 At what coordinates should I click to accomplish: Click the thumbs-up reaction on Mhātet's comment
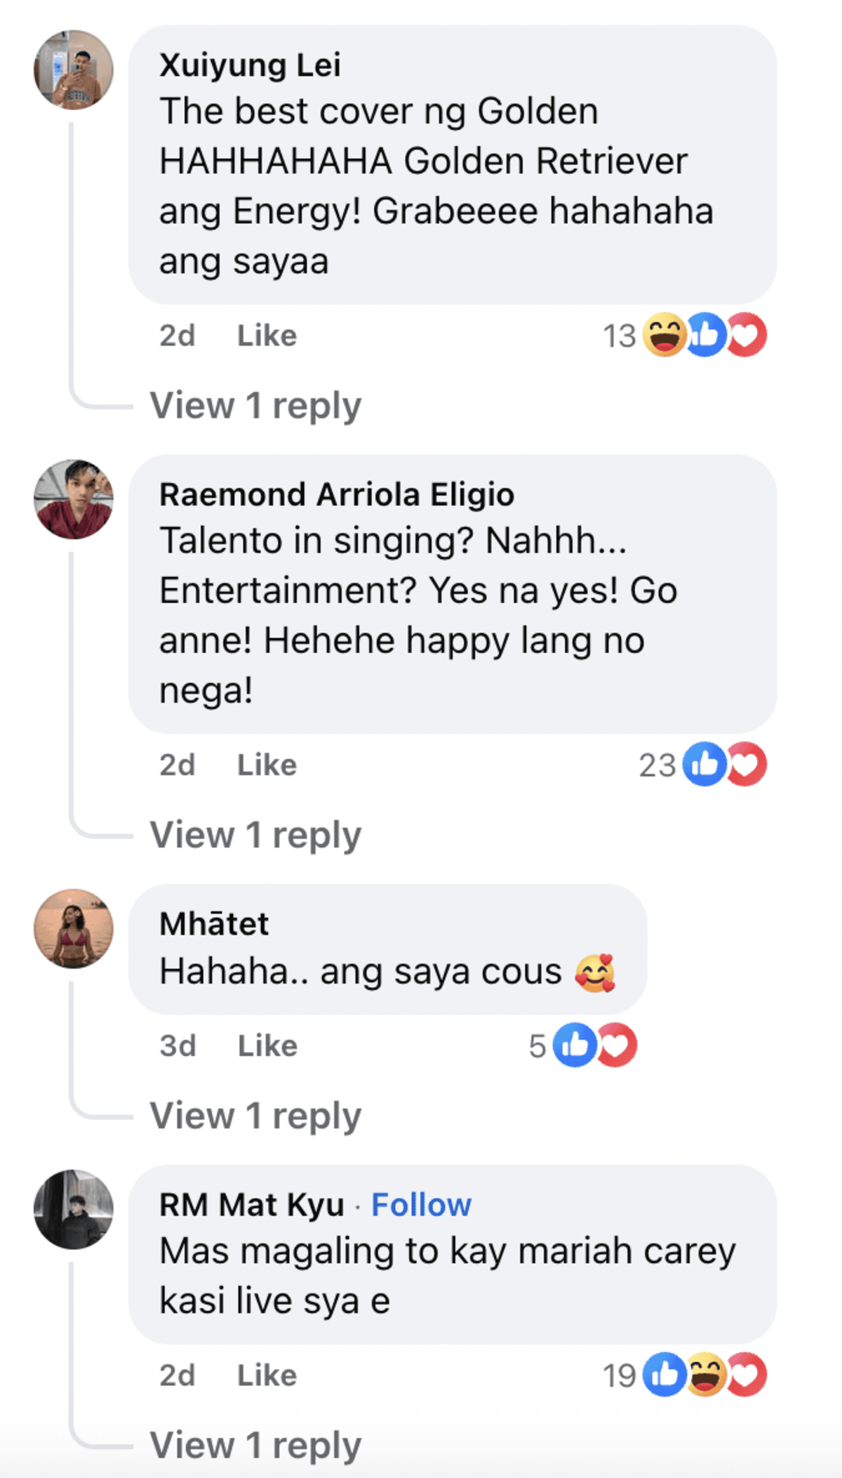574,1045
